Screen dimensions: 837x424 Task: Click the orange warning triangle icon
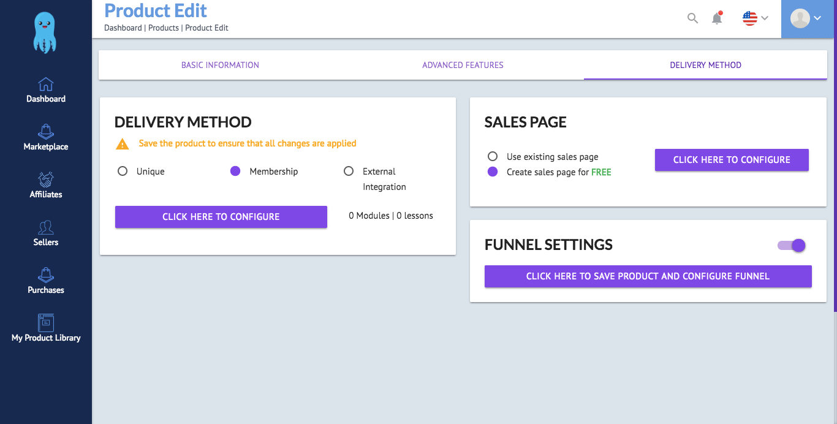[123, 144]
